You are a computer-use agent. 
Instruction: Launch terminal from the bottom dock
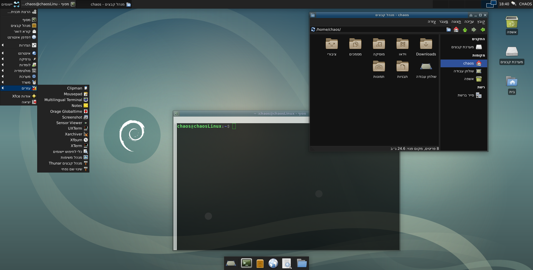pos(246,263)
